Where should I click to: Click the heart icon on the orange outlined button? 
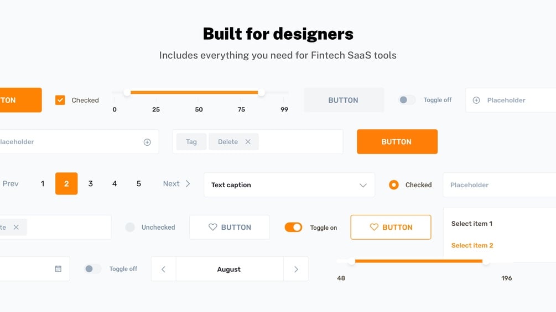(x=374, y=227)
